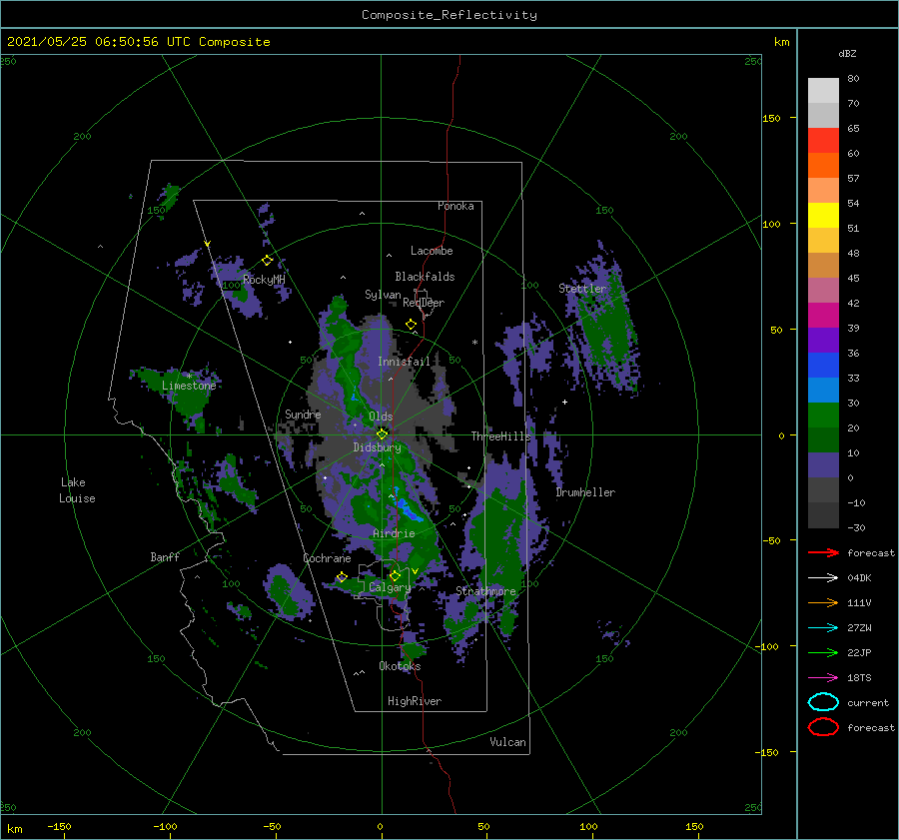Click the ThreeHills city label
The width and height of the screenshot is (899, 840).
tap(501, 436)
